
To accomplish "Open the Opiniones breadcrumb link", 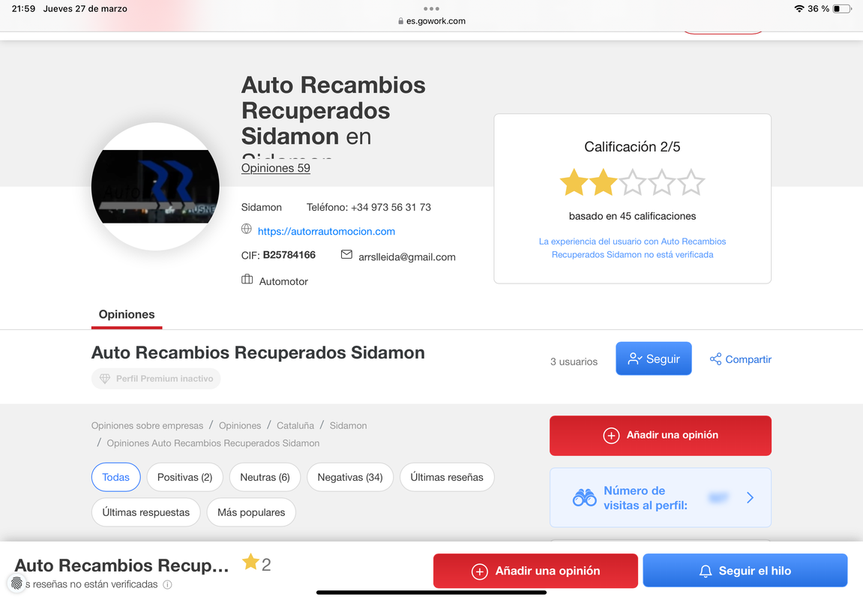I will (x=240, y=425).
